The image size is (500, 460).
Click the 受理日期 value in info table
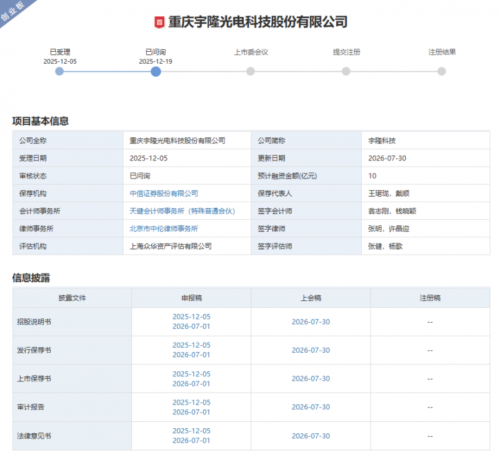(149, 158)
